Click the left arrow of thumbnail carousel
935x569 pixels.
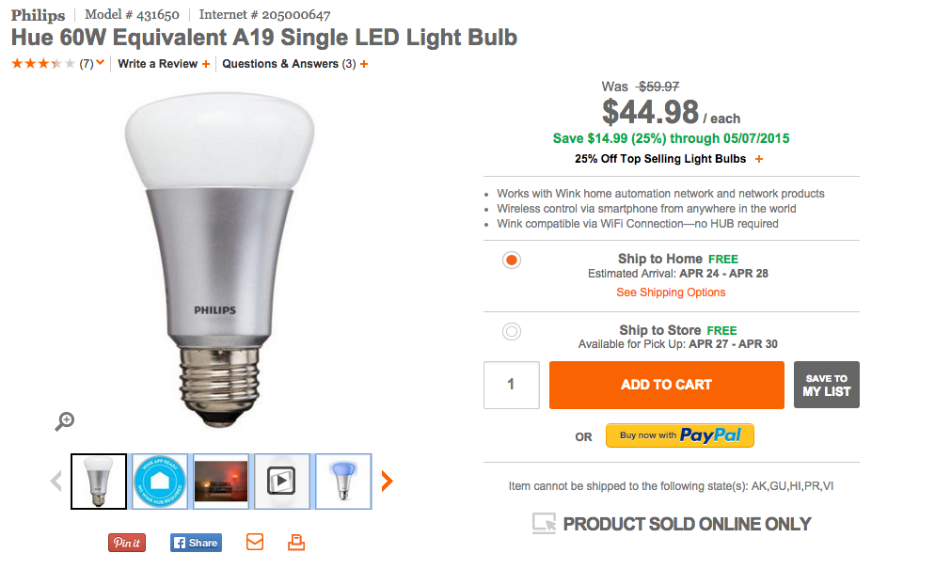click(55, 482)
